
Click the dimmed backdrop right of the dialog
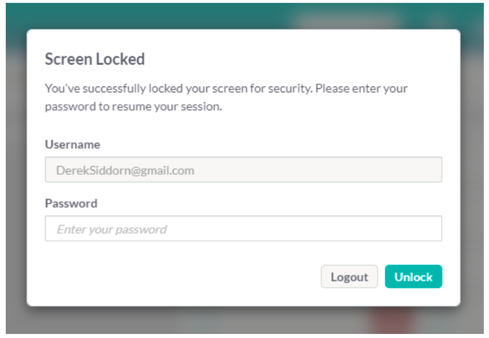point(472,173)
